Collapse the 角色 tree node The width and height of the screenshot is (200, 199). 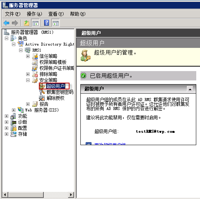(6, 38)
